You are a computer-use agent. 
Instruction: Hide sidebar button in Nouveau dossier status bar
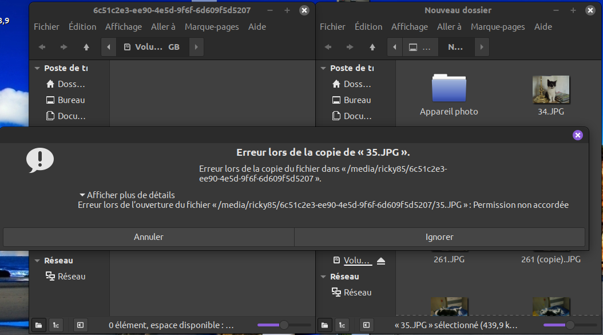click(x=367, y=325)
